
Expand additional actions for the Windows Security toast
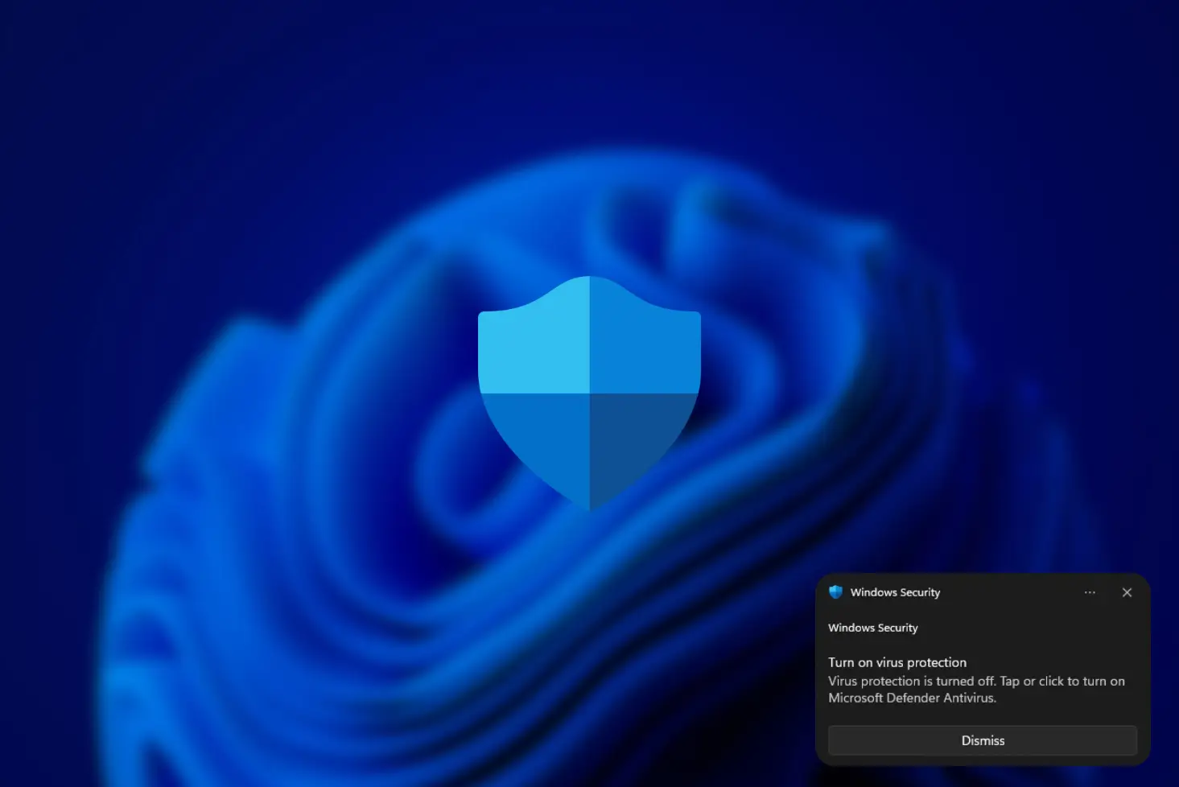(1090, 592)
